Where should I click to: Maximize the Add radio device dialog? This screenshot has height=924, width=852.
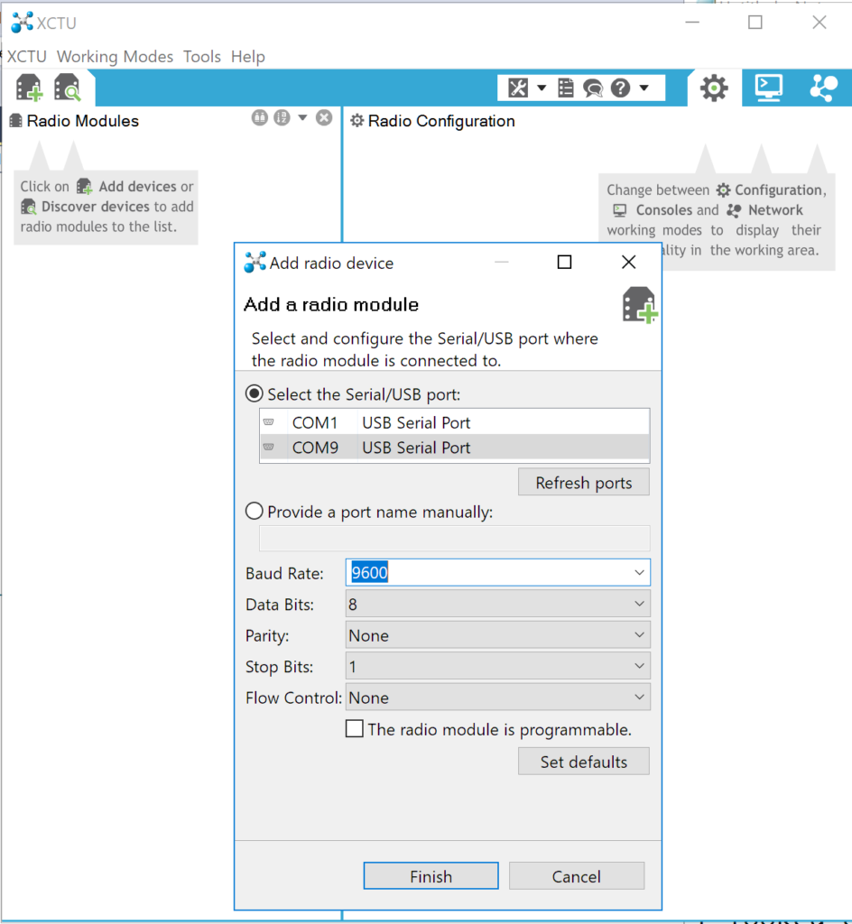(x=564, y=263)
